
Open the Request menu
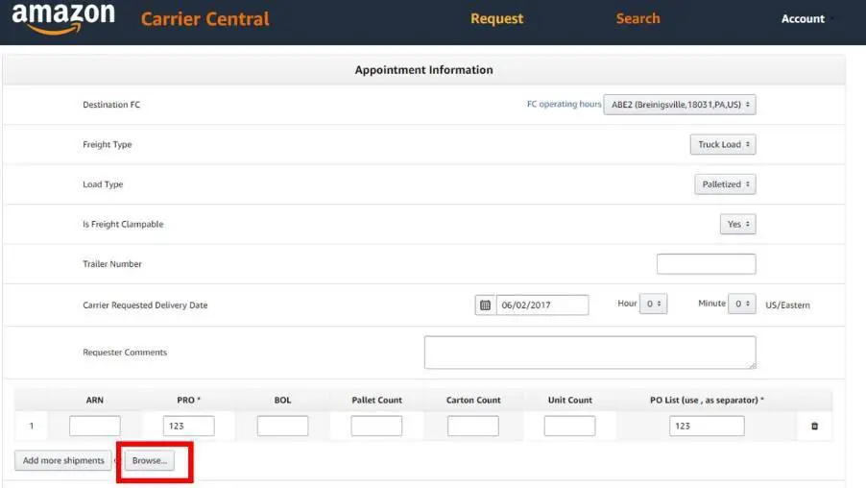click(496, 19)
